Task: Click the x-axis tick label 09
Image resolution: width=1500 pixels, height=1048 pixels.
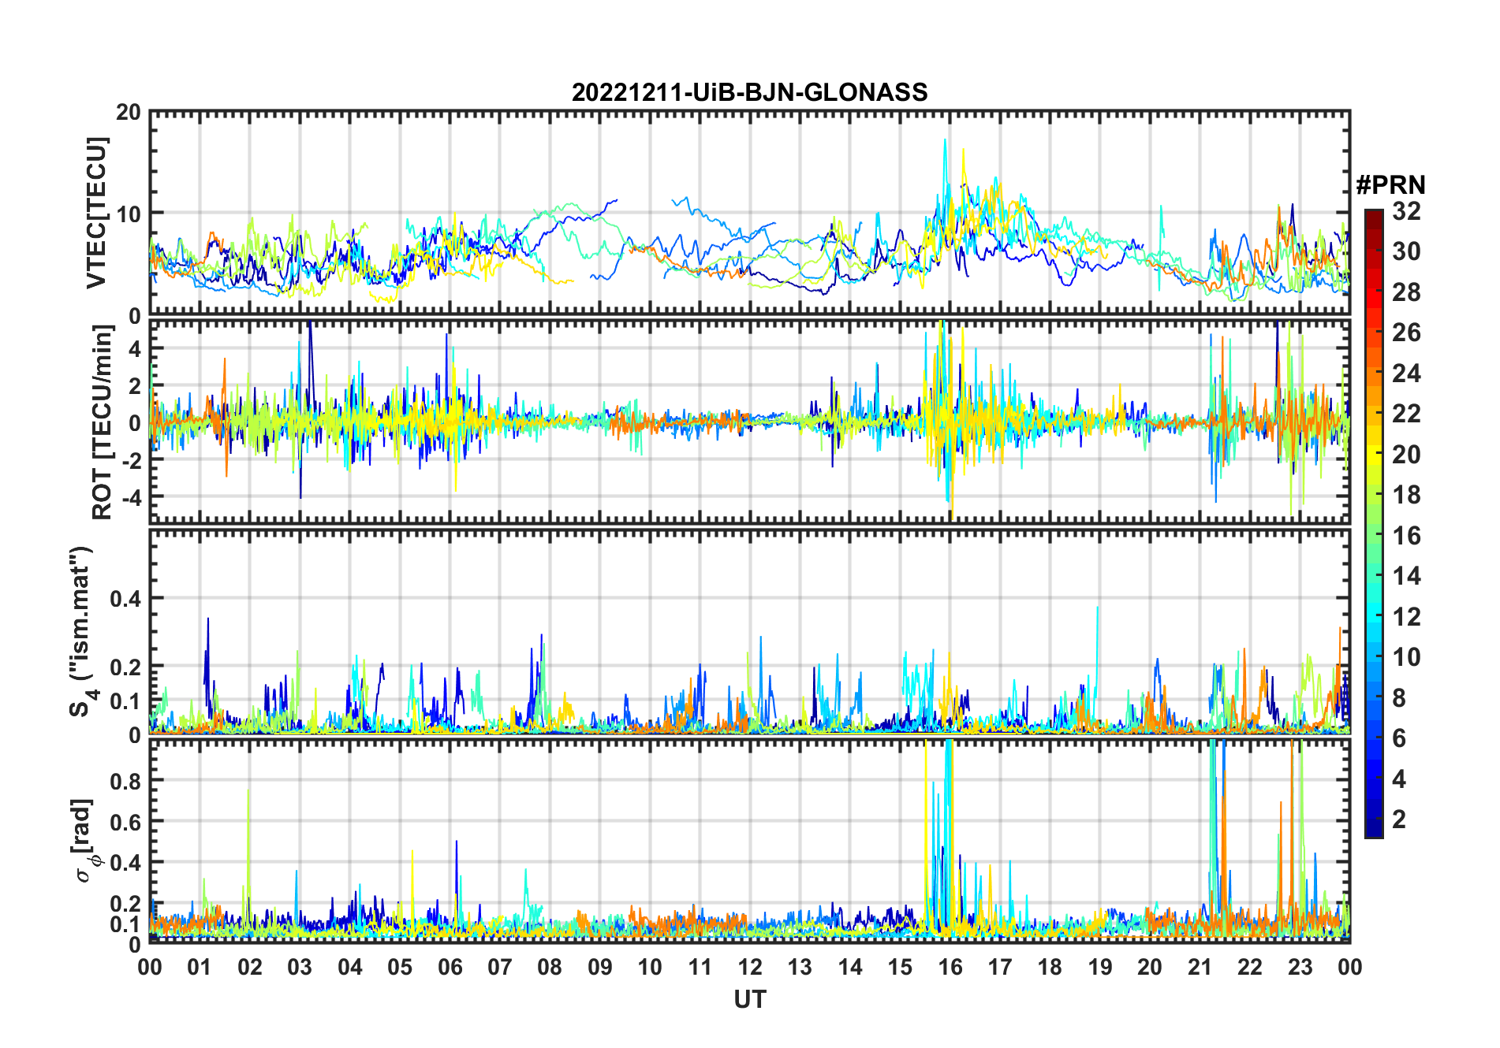Action: point(600,967)
